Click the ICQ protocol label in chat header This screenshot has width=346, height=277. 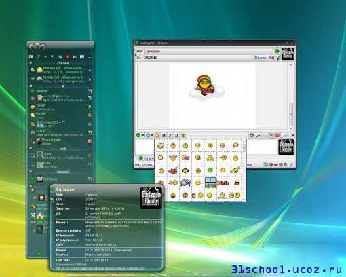point(271,58)
